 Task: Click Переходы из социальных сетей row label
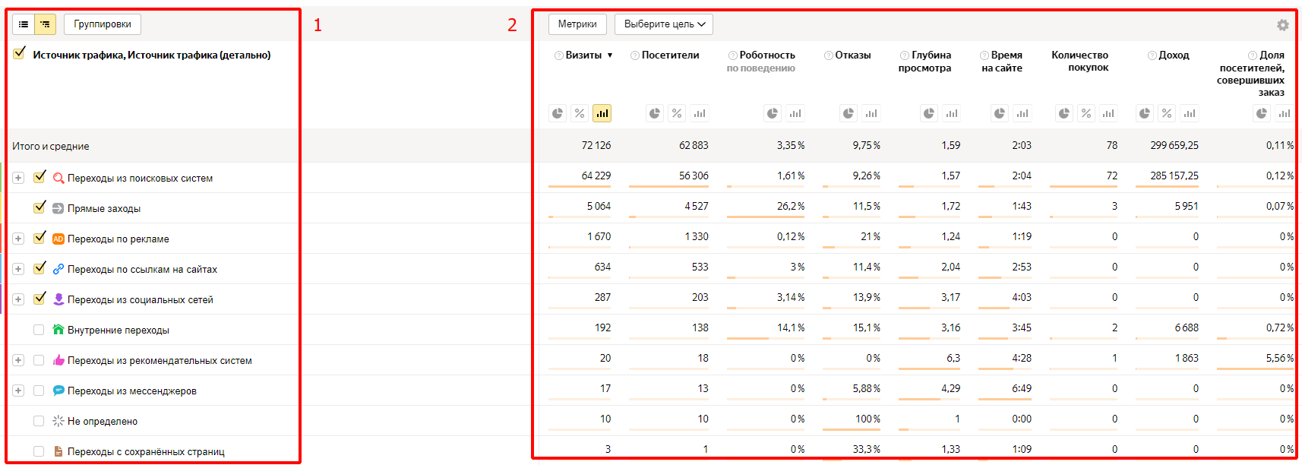140,299
